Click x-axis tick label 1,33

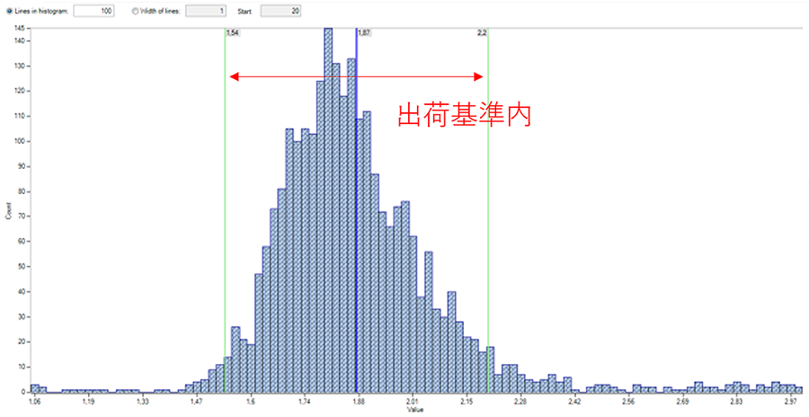coord(143,401)
